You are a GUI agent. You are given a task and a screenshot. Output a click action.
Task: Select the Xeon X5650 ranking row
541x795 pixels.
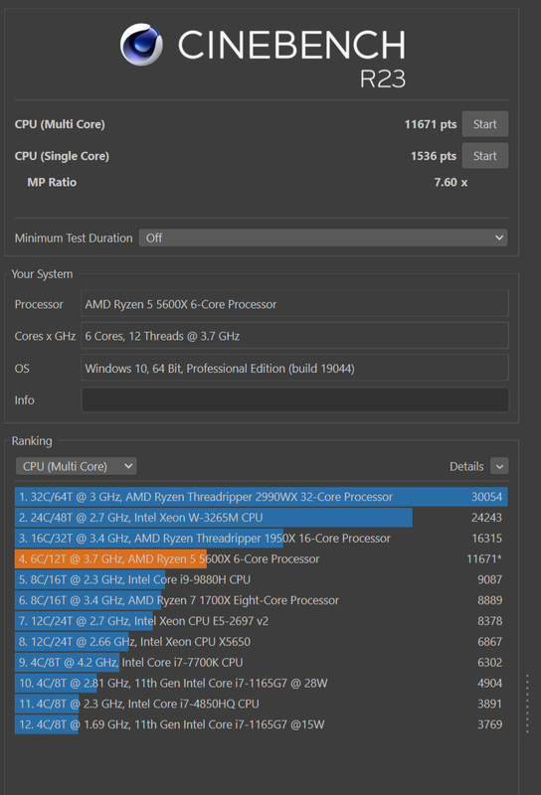click(x=261, y=642)
